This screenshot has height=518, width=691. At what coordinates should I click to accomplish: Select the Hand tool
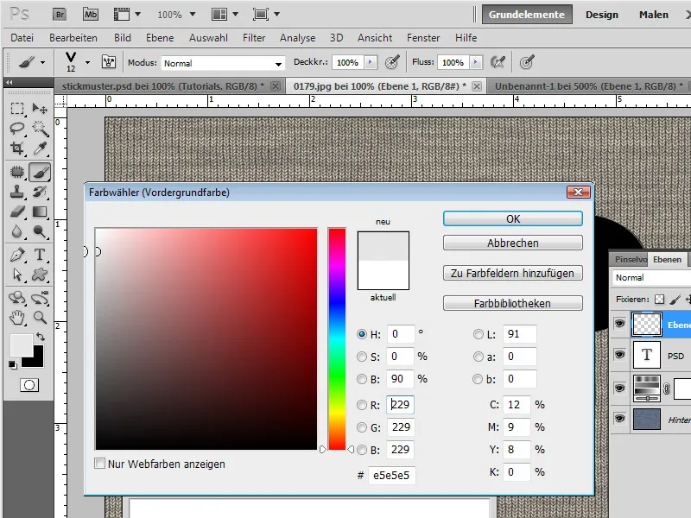click(17, 318)
